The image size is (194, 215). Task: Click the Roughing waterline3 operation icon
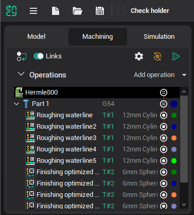pyautogui.click(x=30, y=138)
